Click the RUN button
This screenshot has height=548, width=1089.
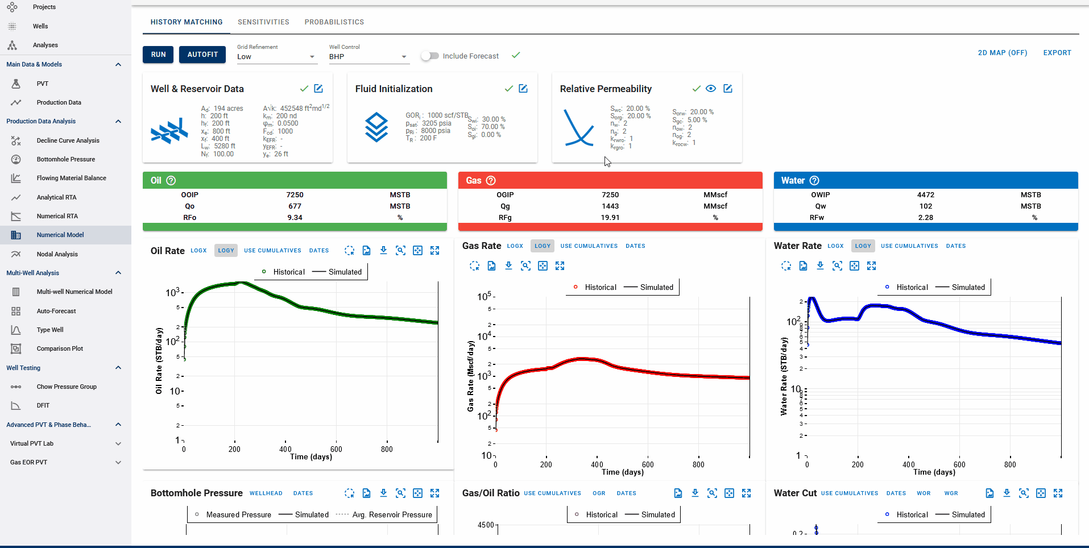point(159,55)
